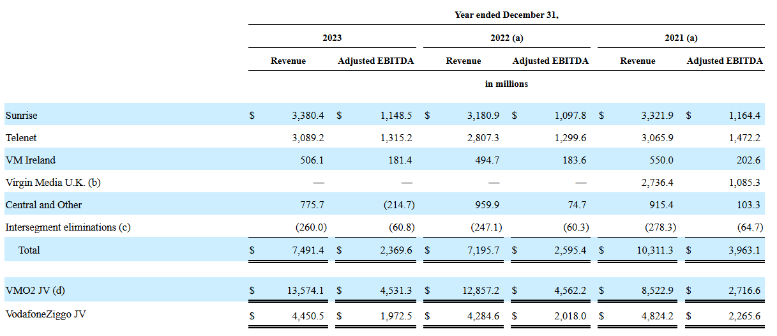777x336 pixels.
Task: Select the Virgin Media U.K. (b) label
Action: pyautogui.click(x=53, y=183)
